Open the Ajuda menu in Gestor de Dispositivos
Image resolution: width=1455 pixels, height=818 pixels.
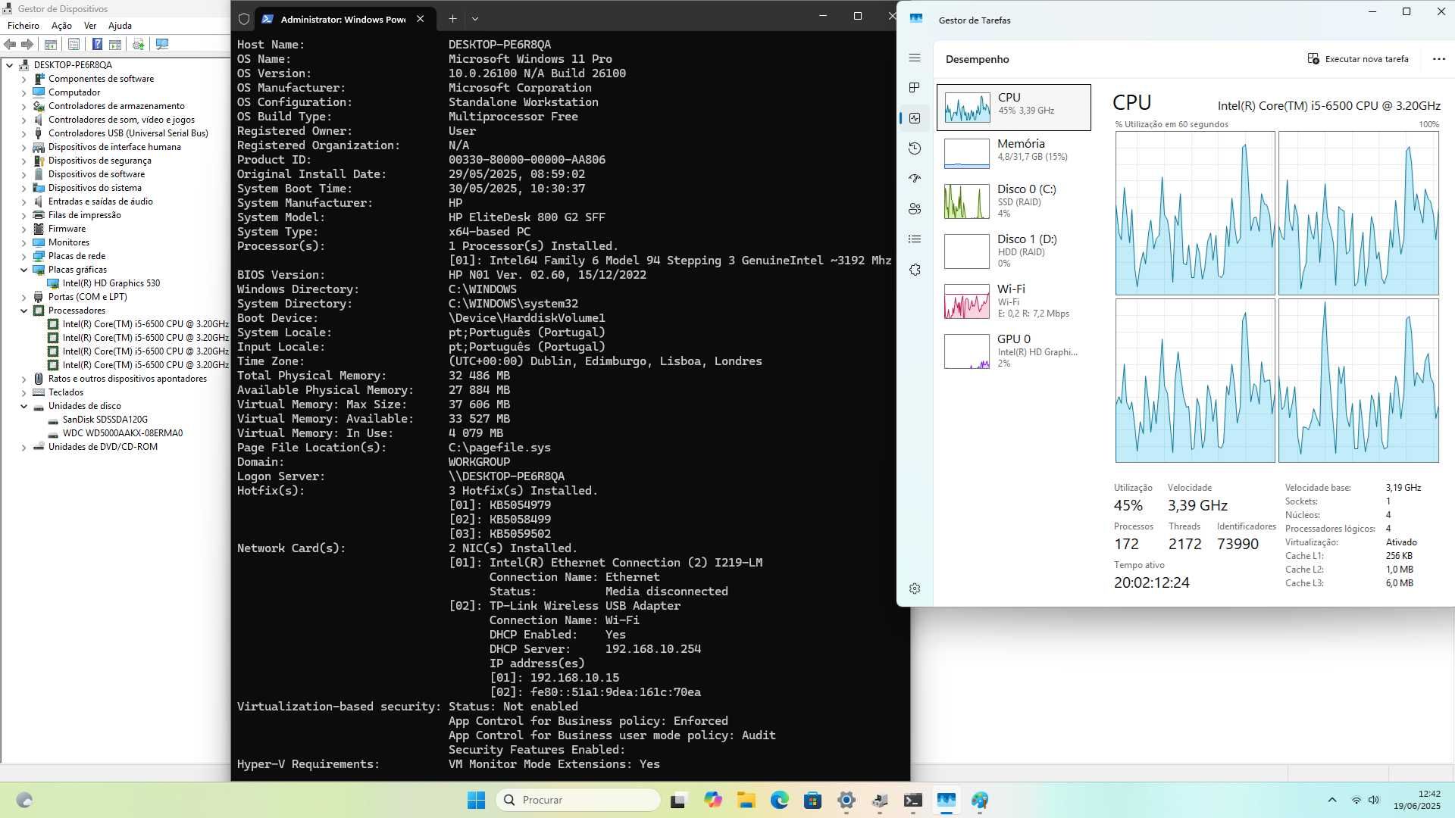(x=120, y=26)
